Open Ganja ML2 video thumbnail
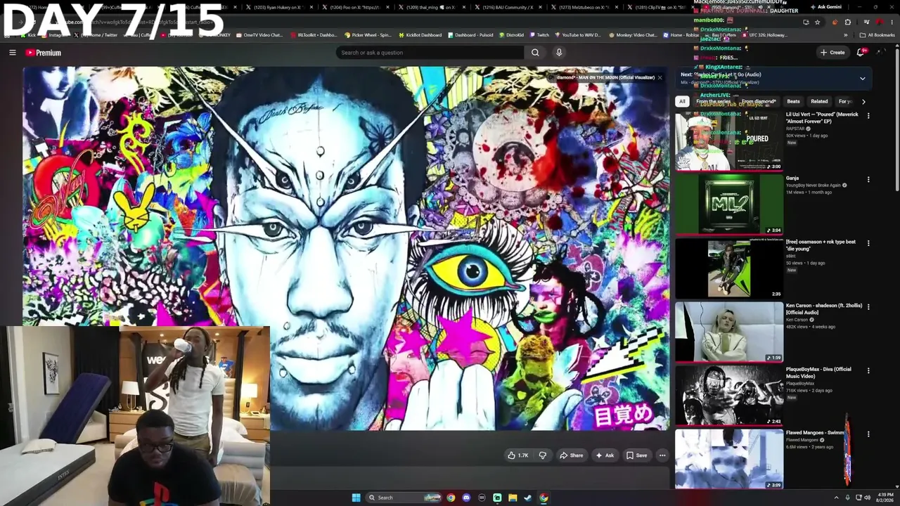The width and height of the screenshot is (900, 506). (x=729, y=204)
